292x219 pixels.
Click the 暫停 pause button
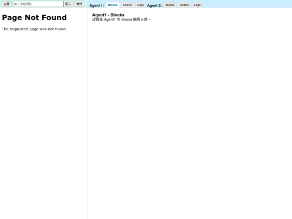pyautogui.click(x=79, y=4)
